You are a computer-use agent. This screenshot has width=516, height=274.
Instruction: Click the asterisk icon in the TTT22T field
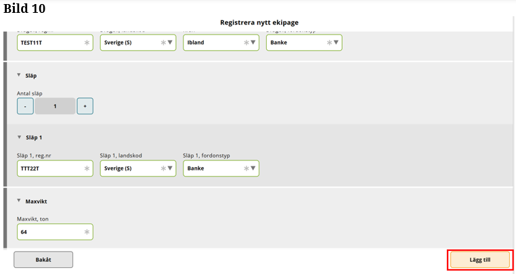tap(87, 168)
